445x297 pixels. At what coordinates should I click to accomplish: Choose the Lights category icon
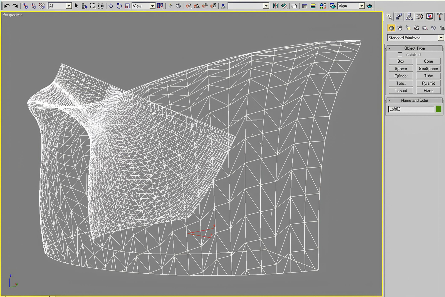(x=408, y=28)
